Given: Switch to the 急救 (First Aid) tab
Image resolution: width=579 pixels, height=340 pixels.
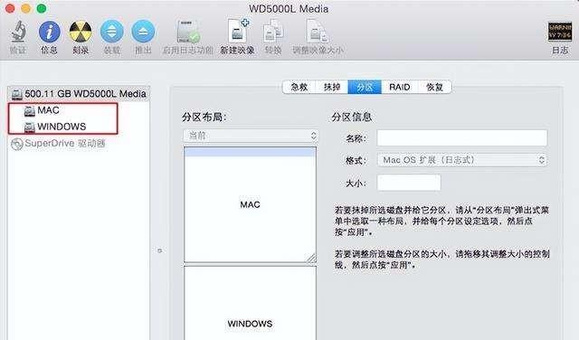Looking at the screenshot, I should click(299, 87).
